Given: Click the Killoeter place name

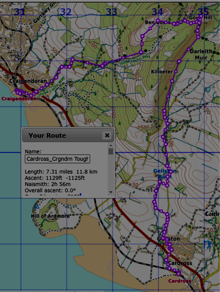Looking at the screenshot, I should tap(162, 72).
